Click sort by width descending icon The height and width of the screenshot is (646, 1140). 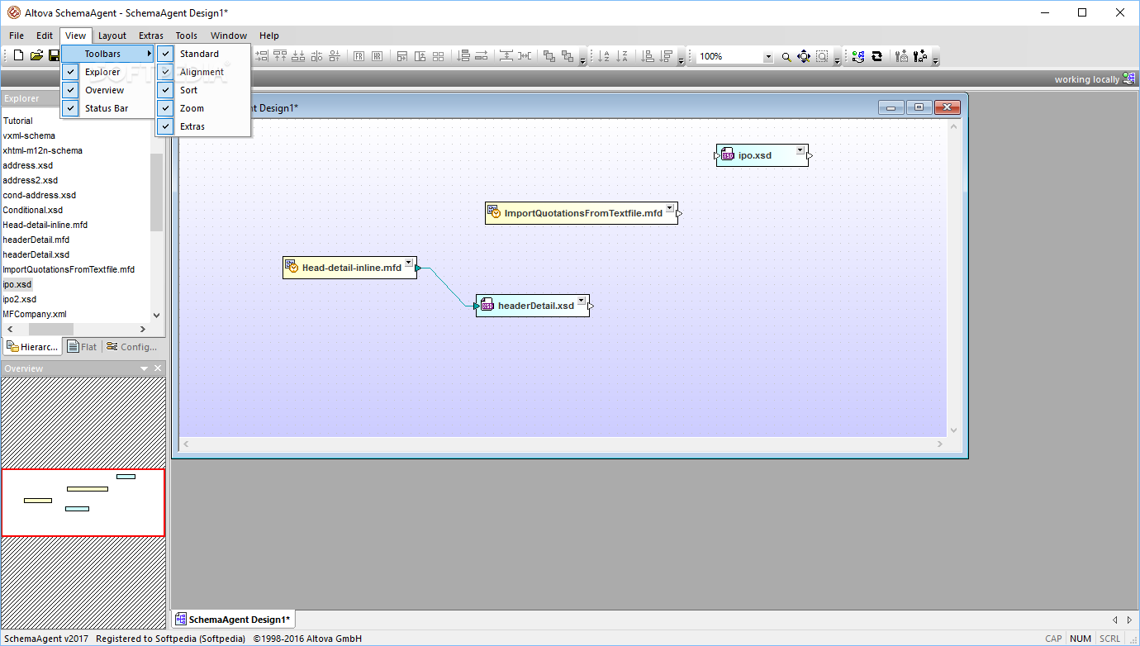[x=666, y=56]
